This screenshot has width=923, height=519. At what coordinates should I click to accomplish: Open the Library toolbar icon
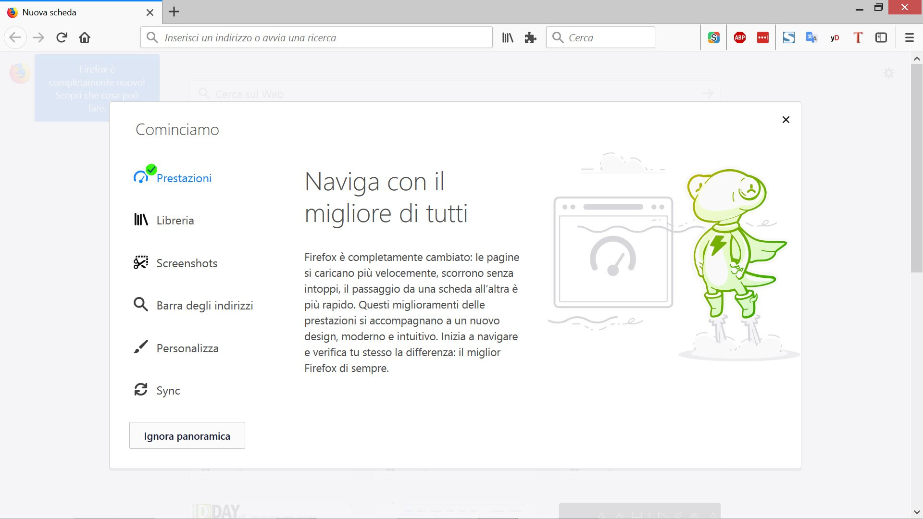(508, 37)
